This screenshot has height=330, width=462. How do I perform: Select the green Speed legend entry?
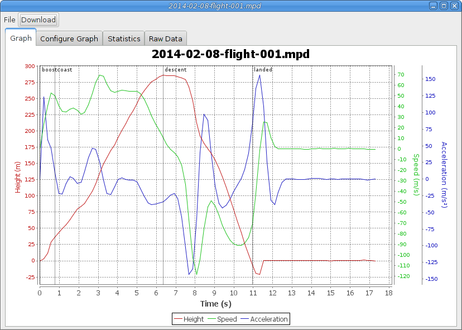222,319
